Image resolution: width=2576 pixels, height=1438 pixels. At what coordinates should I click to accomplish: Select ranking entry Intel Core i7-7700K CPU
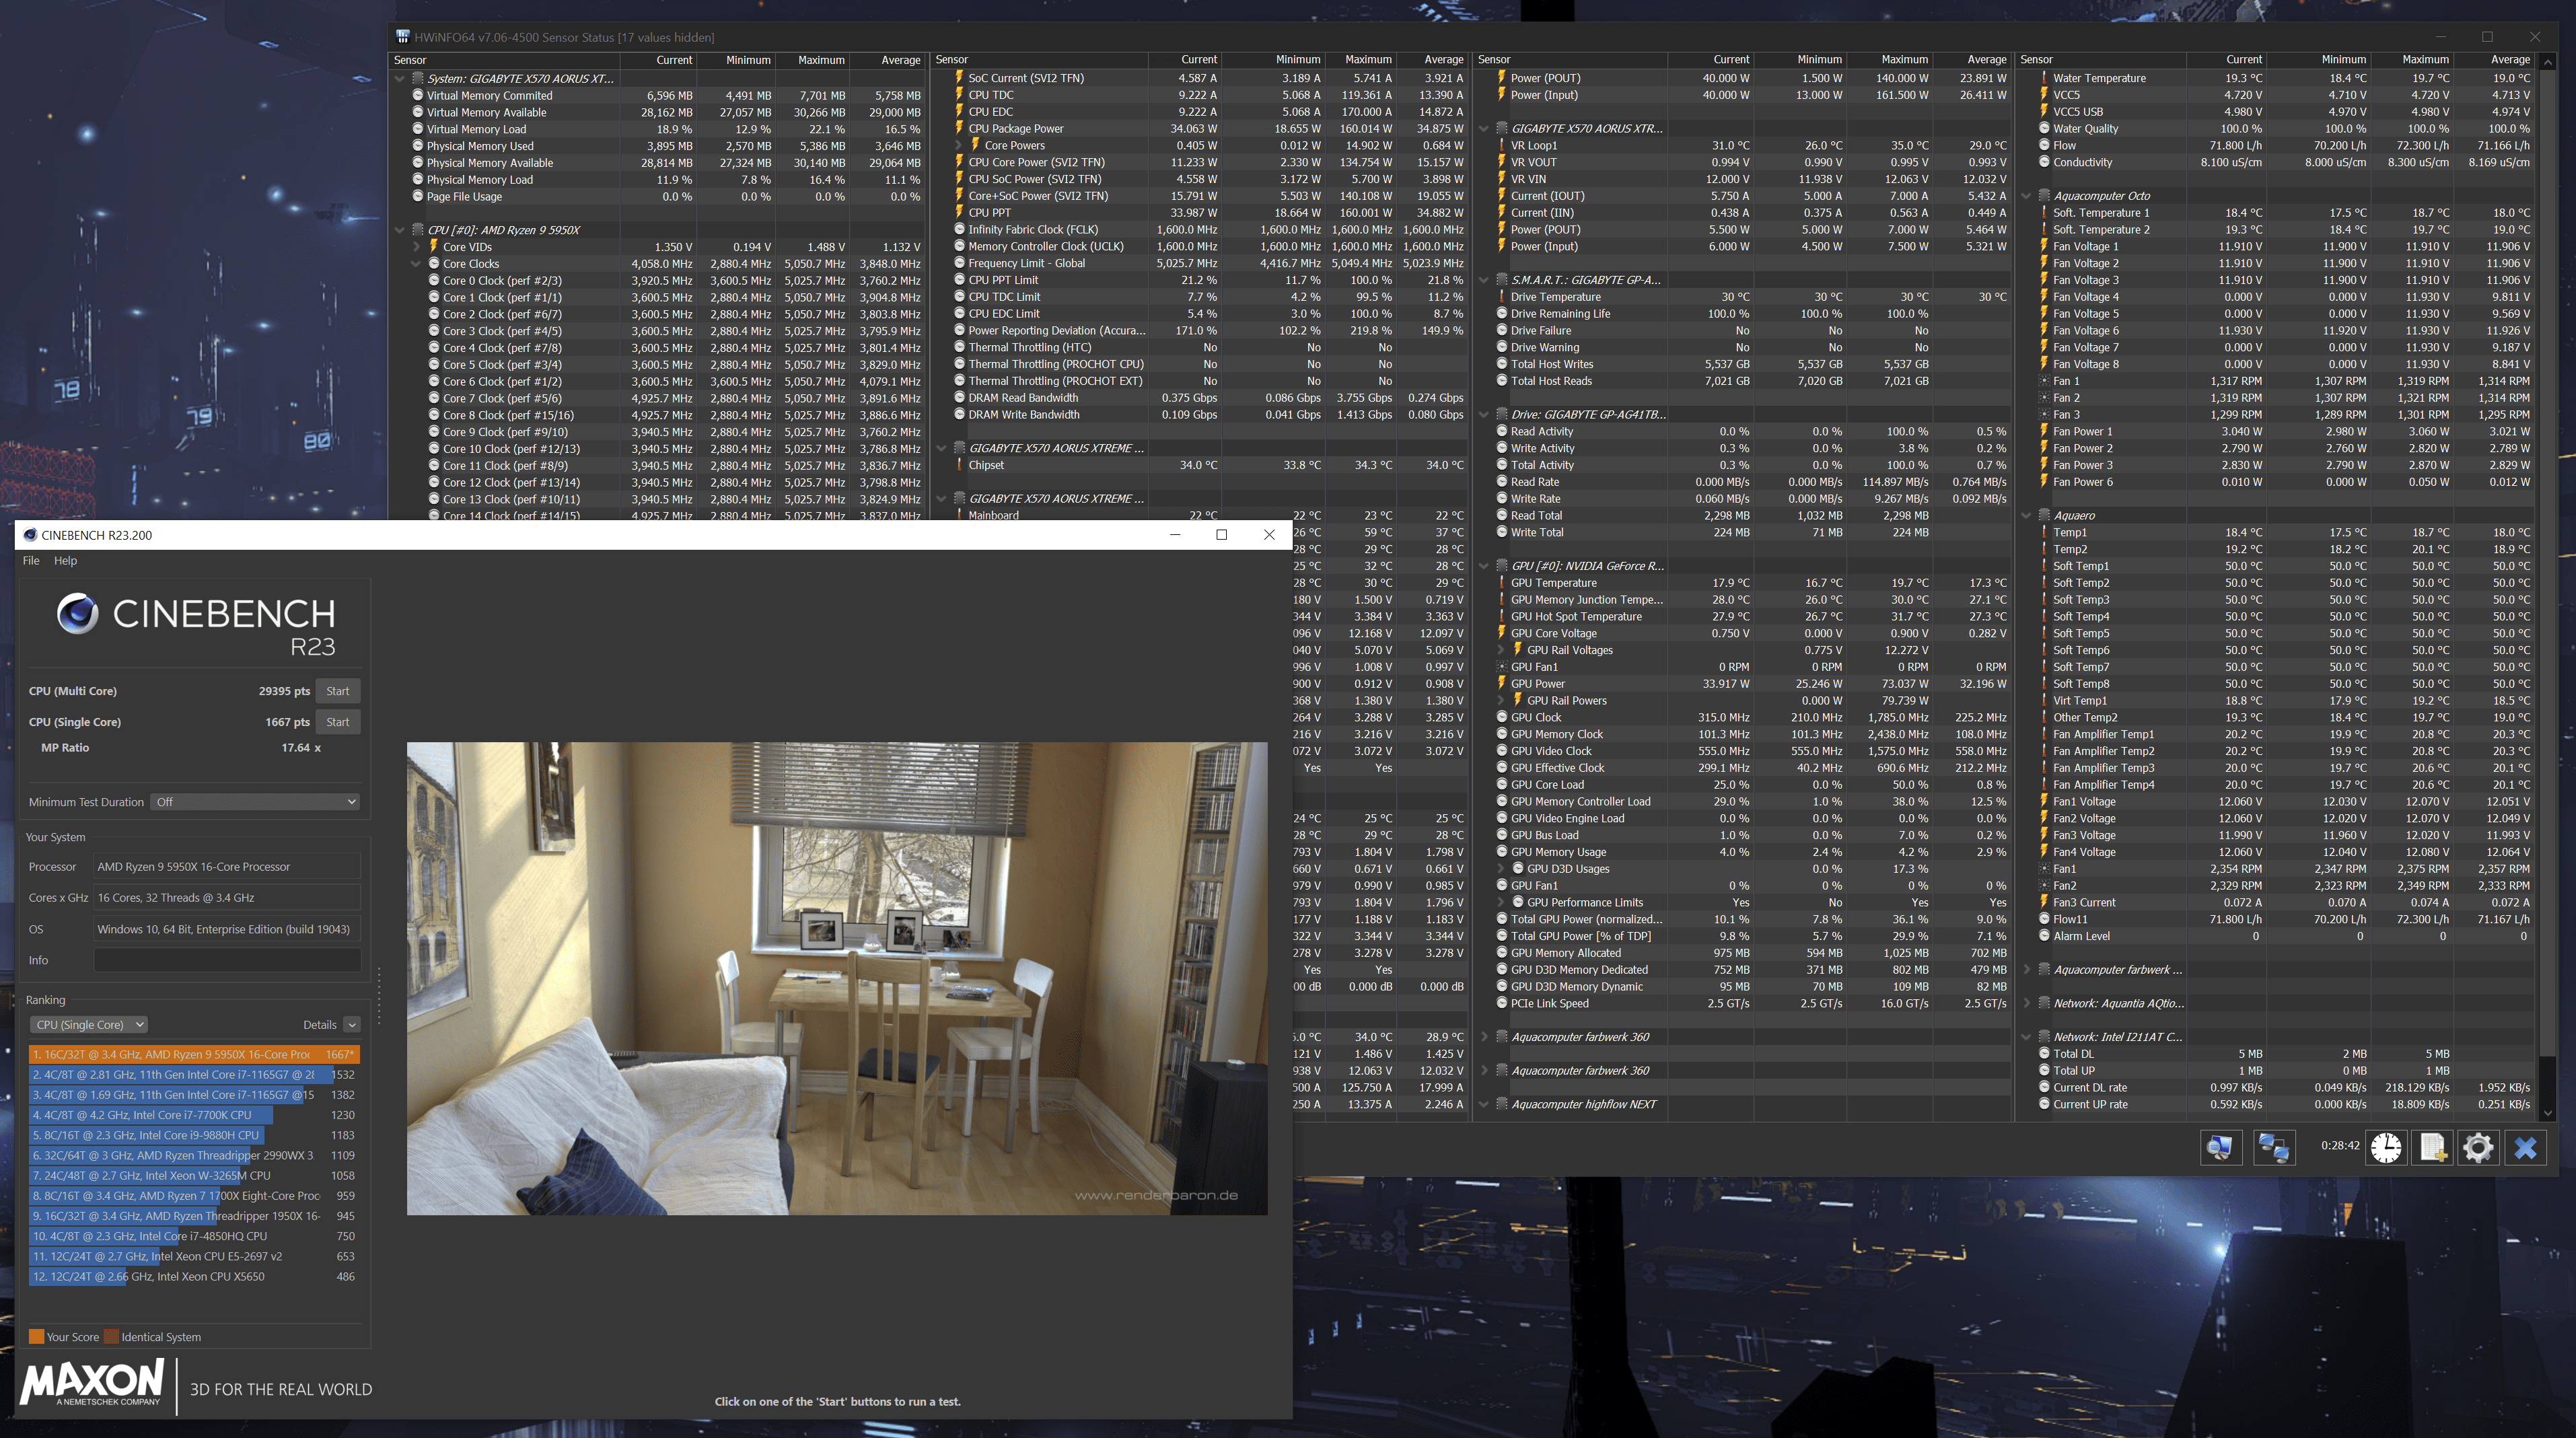(x=194, y=1115)
